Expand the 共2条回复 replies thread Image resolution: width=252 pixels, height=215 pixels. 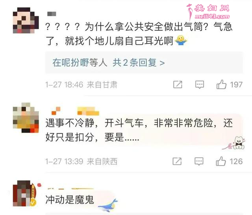(144, 62)
